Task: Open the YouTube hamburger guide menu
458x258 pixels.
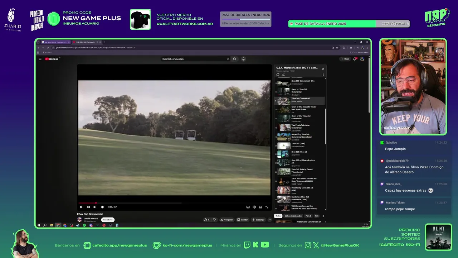Action: point(40,59)
